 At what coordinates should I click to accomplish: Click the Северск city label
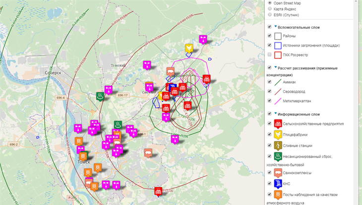[53, 73]
